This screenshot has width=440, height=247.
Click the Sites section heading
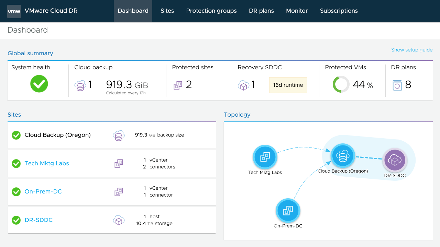coord(14,115)
